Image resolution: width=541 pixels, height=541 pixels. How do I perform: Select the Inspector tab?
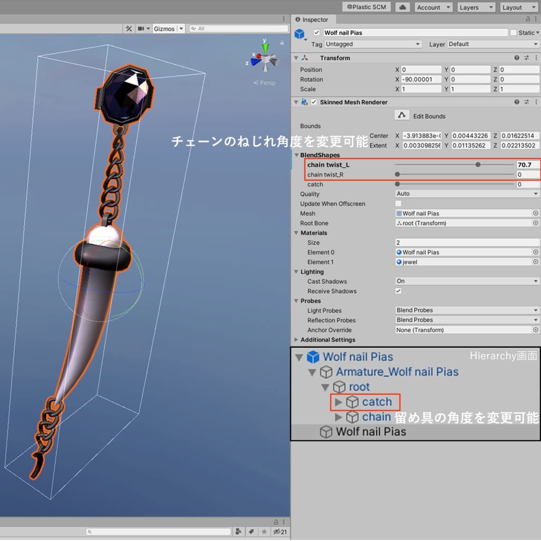coord(312,20)
